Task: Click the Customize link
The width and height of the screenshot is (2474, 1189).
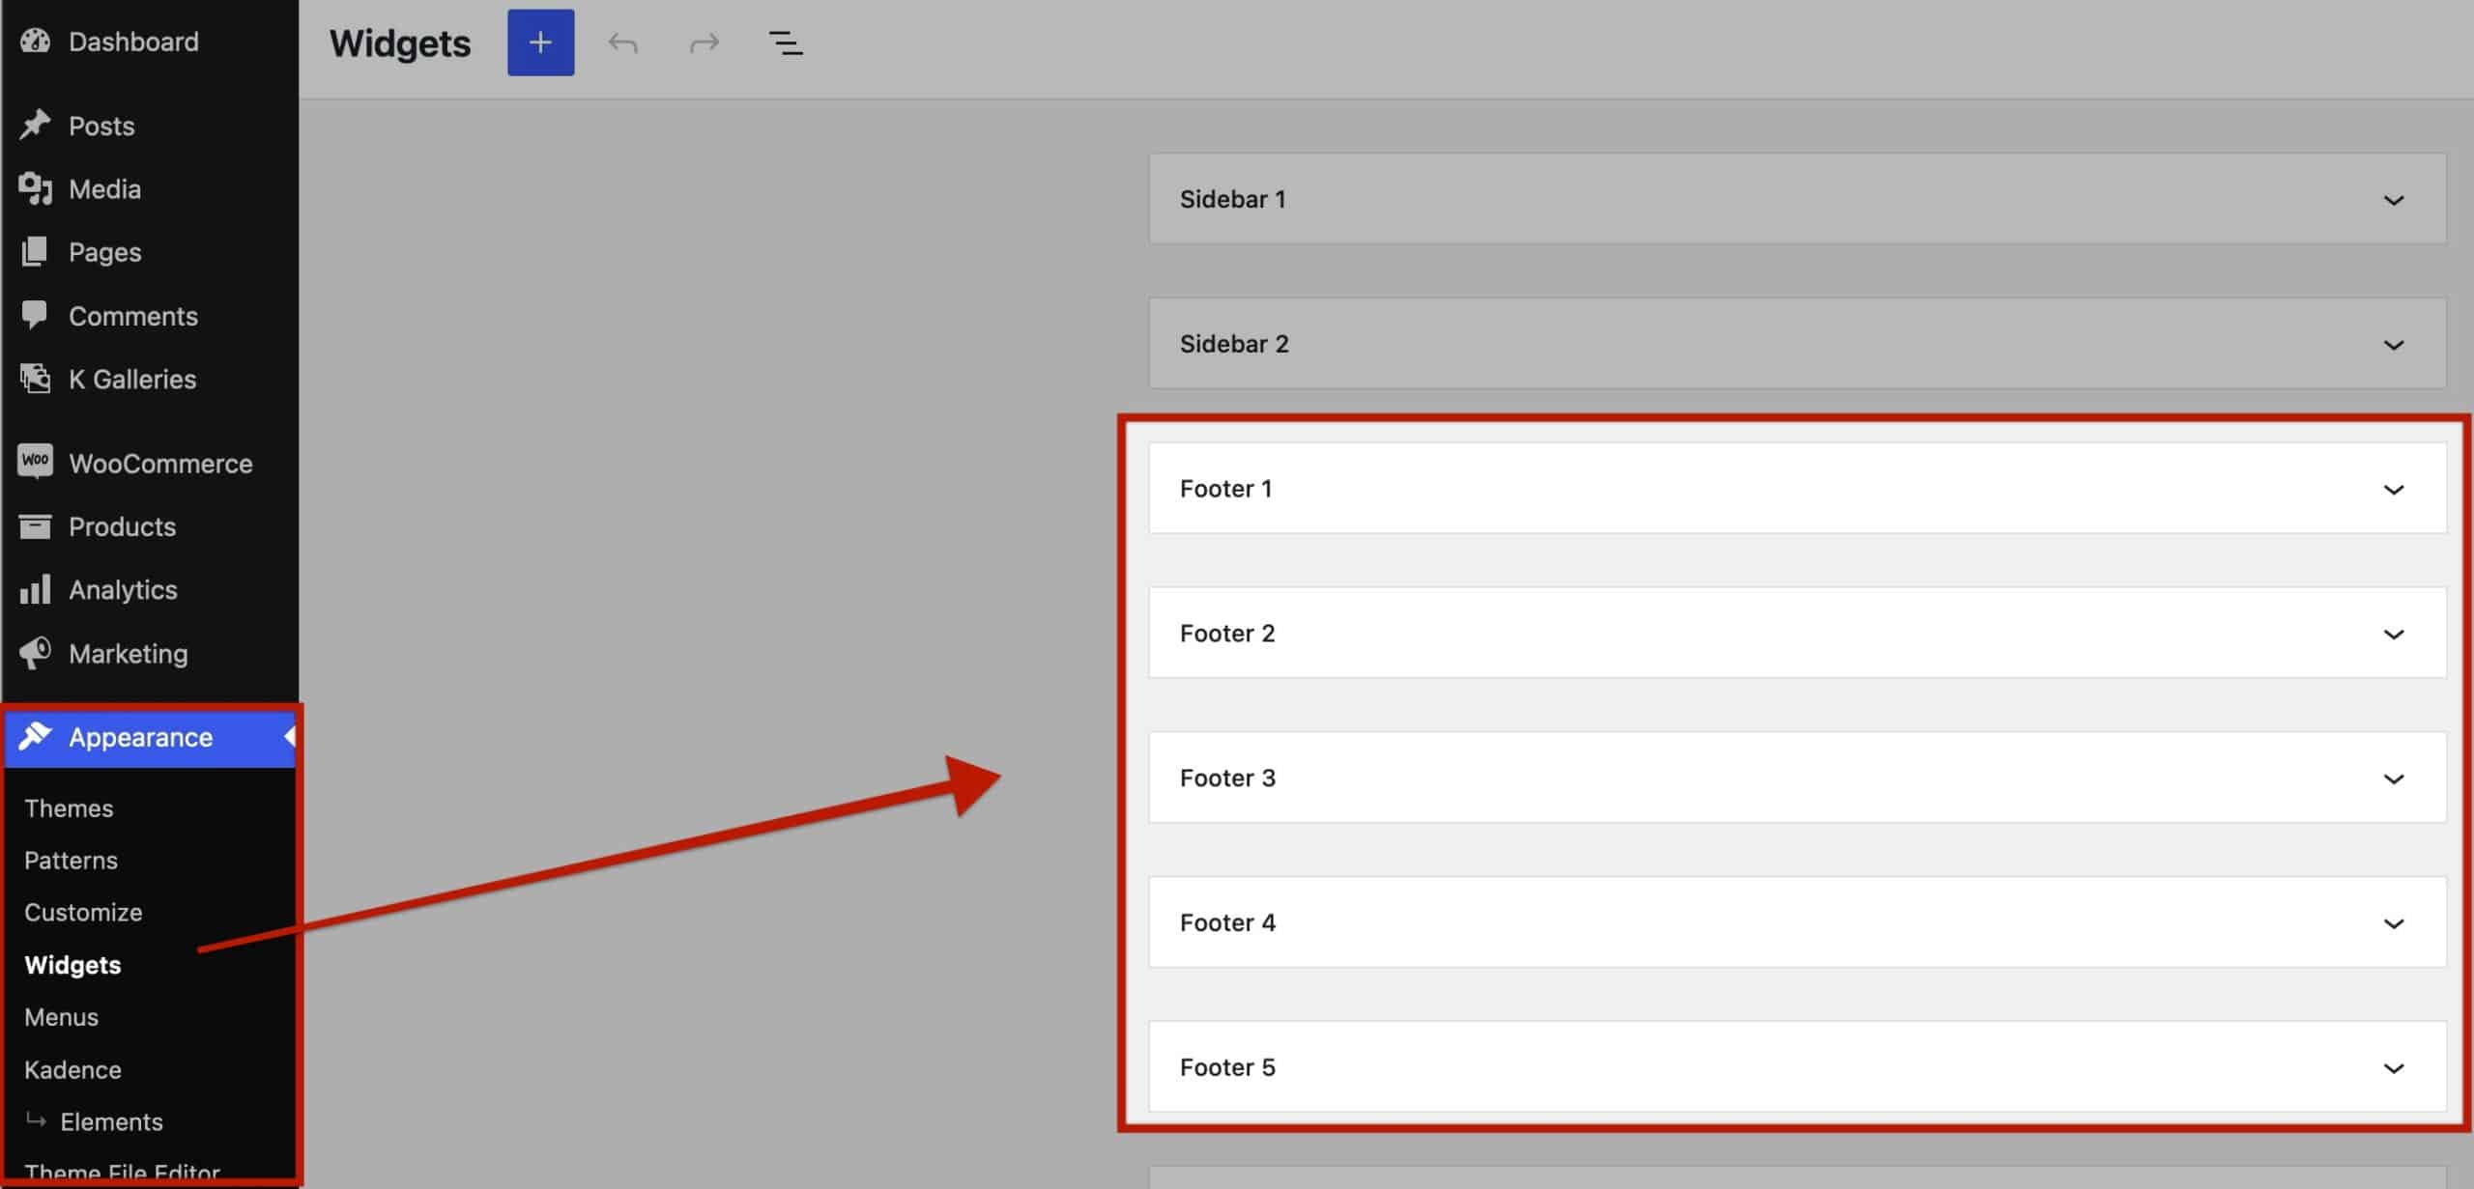Action: (82, 912)
